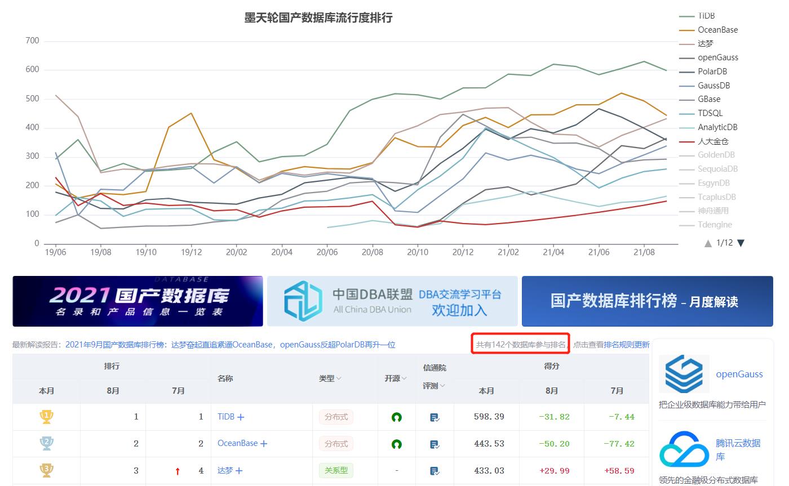Show the 神舟通用 series in legend
Viewport: 789px width, 486px height.
[704, 211]
